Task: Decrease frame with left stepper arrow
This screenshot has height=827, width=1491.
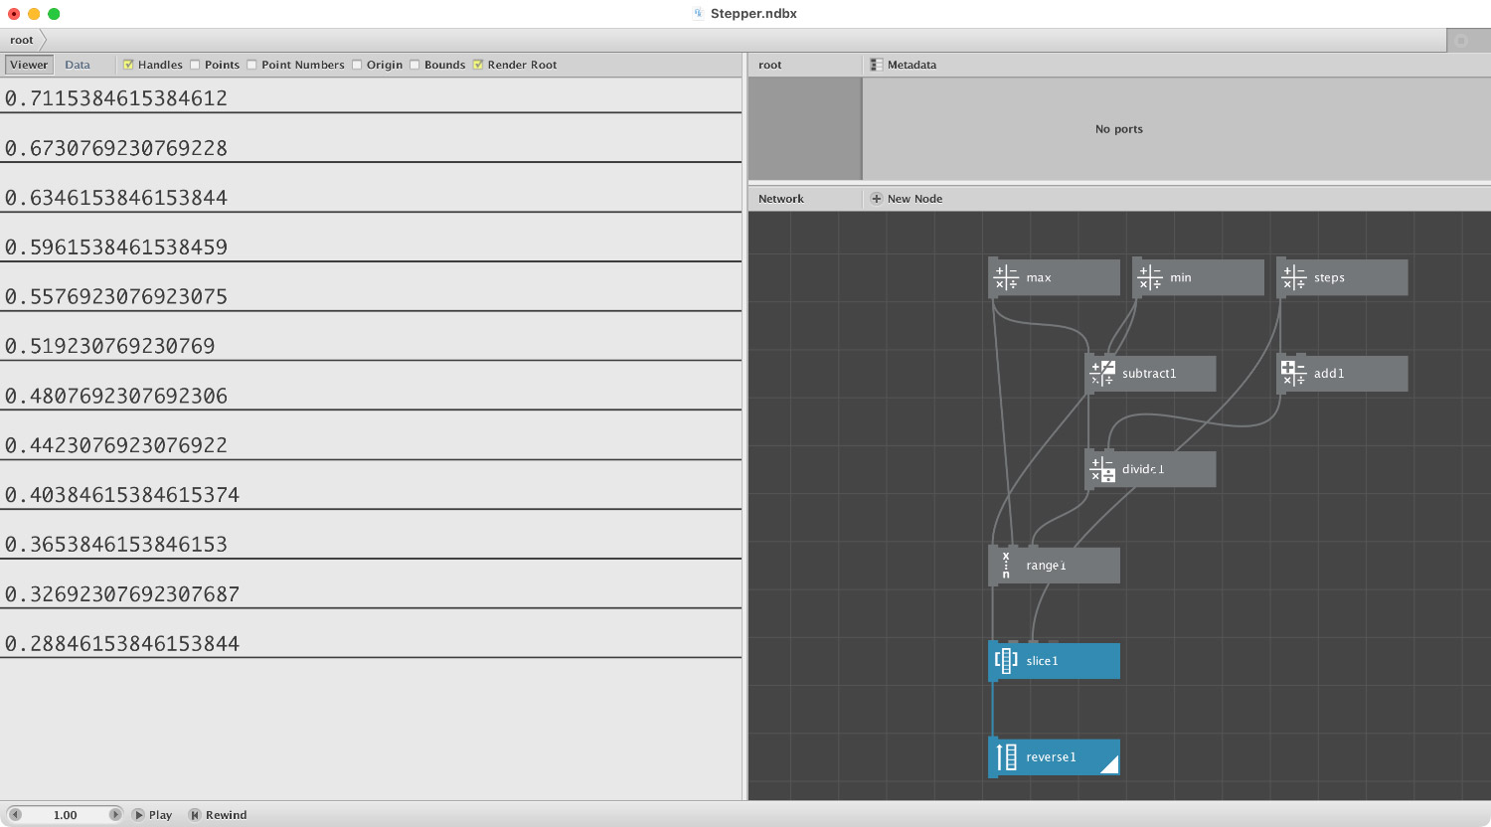Action: tap(15, 815)
